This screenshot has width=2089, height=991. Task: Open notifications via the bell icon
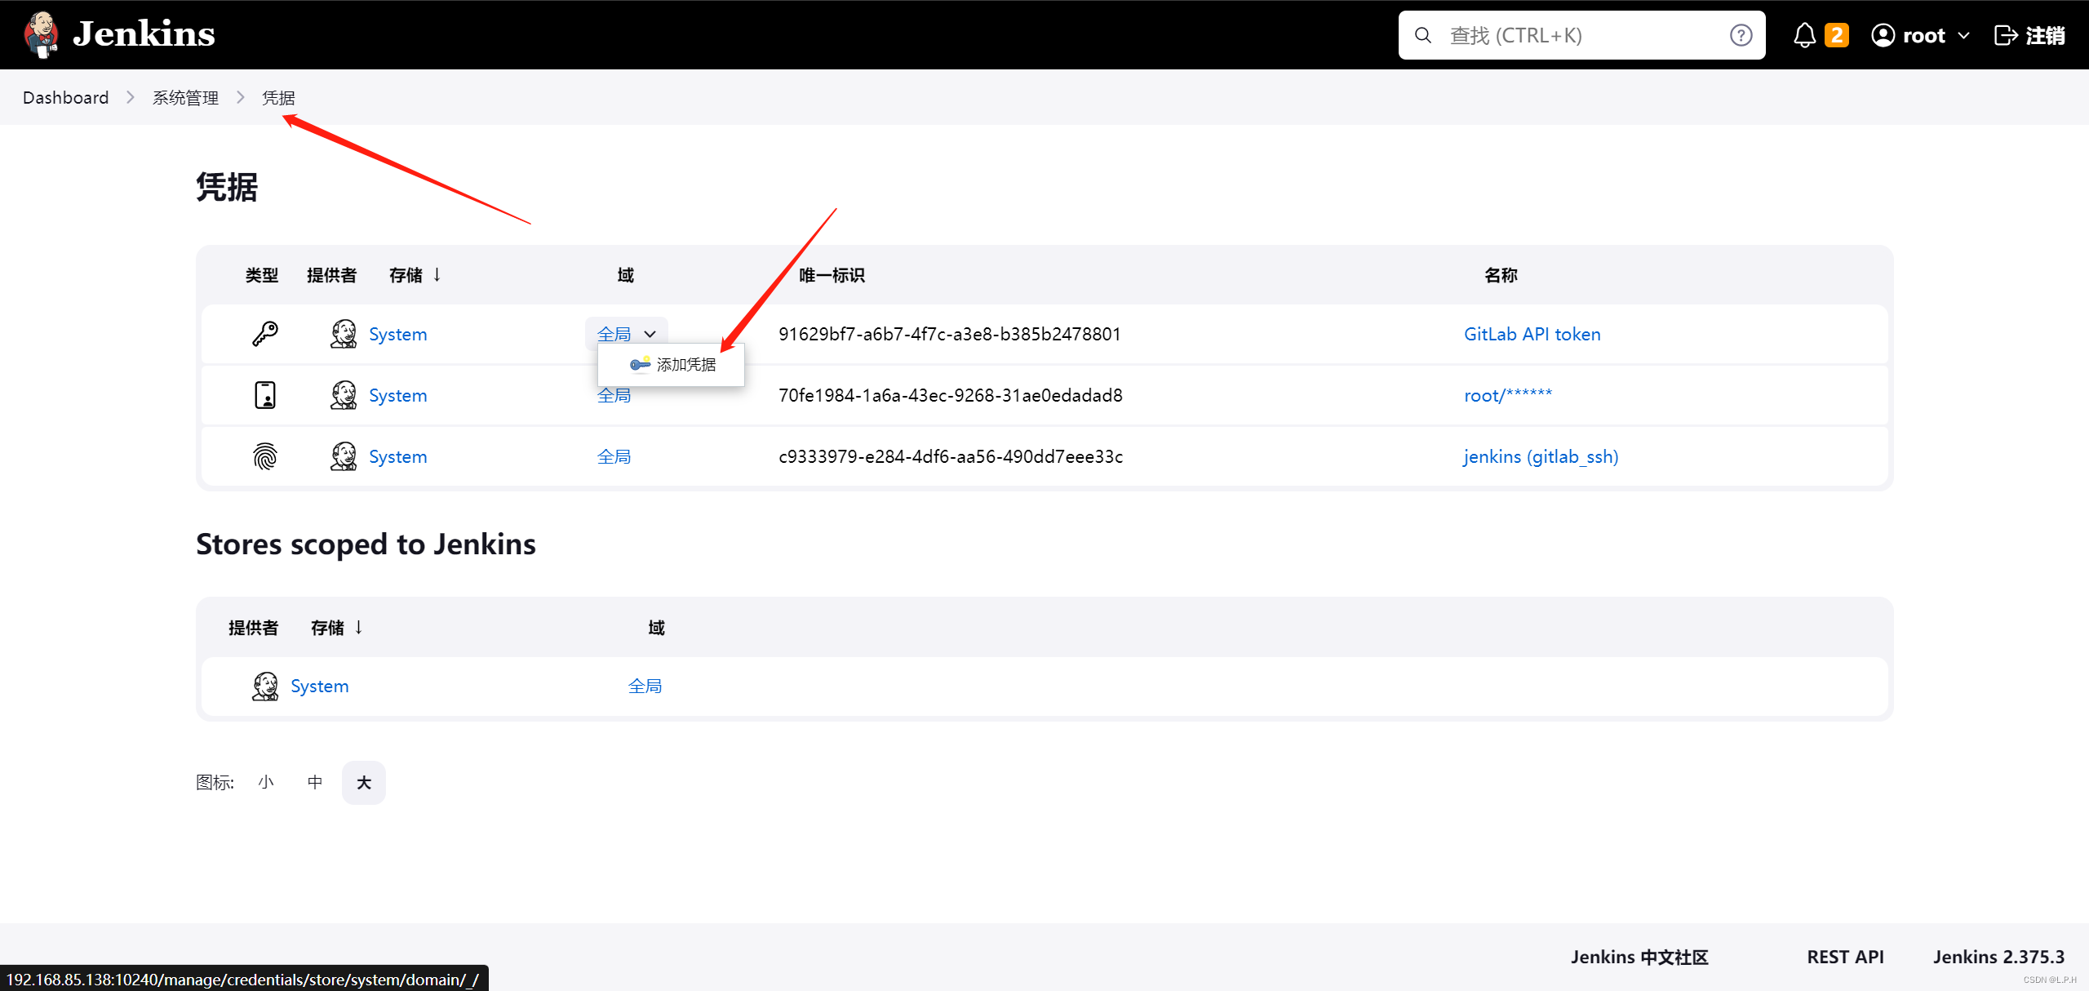click(1805, 35)
